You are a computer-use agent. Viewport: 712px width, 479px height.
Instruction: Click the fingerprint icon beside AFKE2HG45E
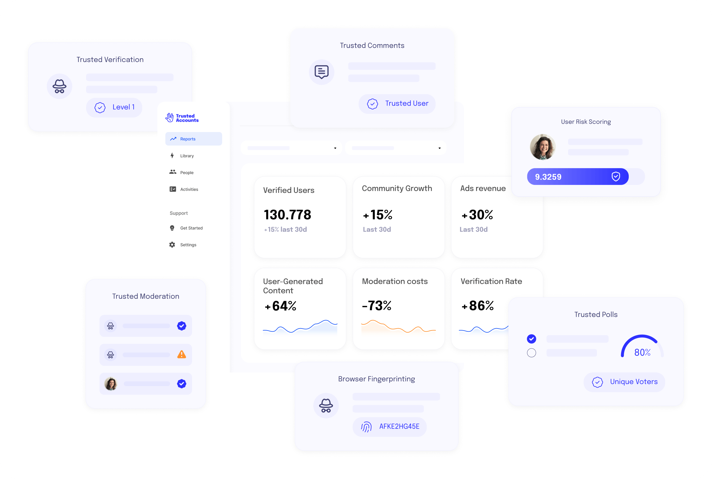click(x=366, y=427)
